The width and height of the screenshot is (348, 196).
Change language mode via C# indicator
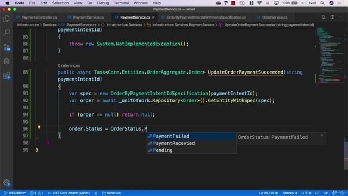click(325, 193)
